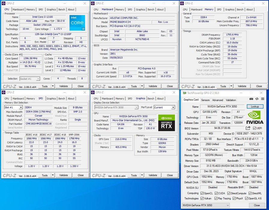
Task: Click the Part Number field CMK16GX4M2D3600C16
Action: [x=39, y=124]
